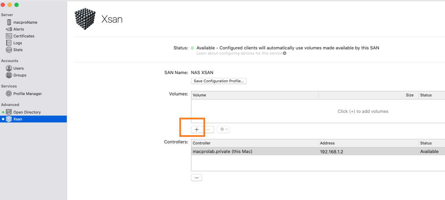Image resolution: width=445 pixels, height=200 pixels.
Task: Sort controllers by Address column
Action: [369, 143]
